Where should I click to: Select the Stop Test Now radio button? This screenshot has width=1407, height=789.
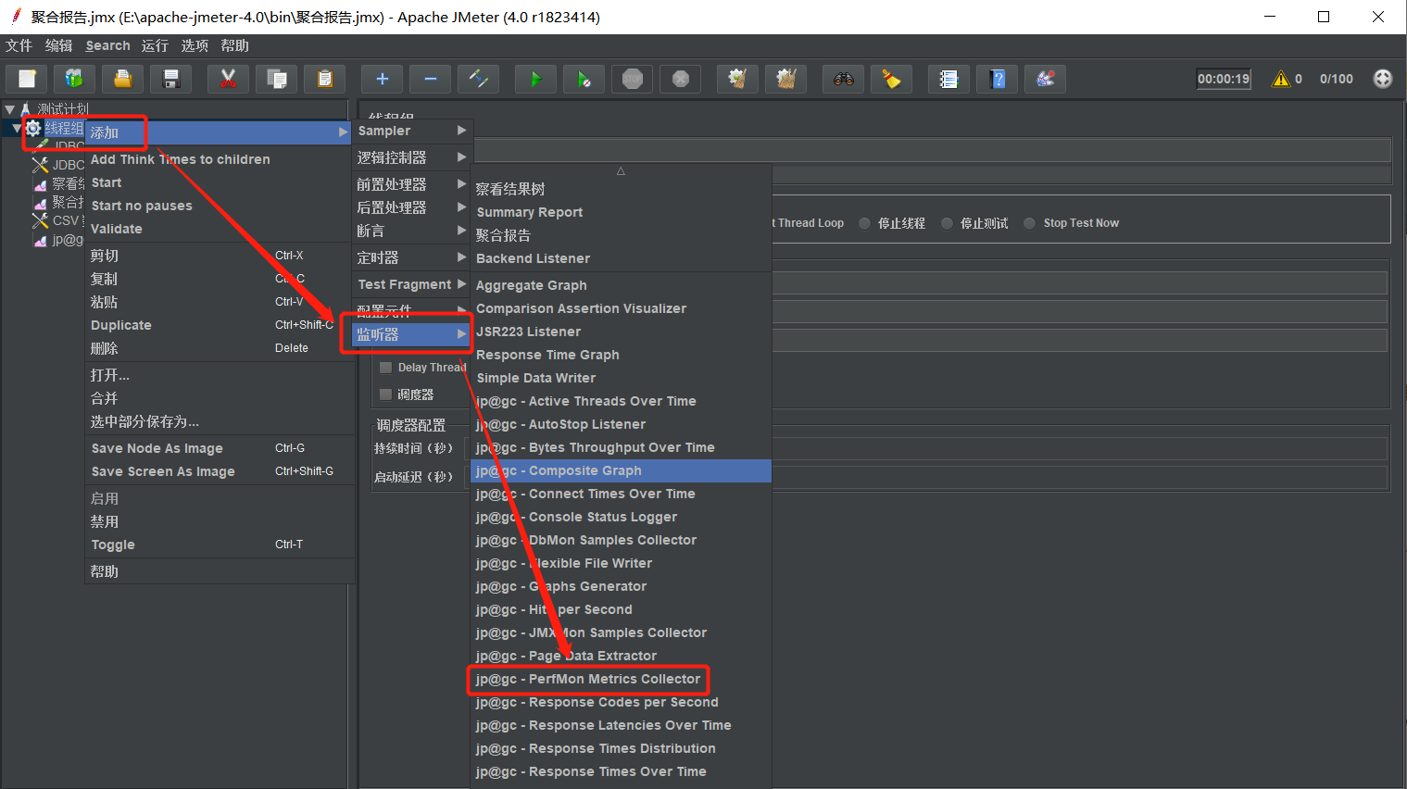[x=1029, y=223]
